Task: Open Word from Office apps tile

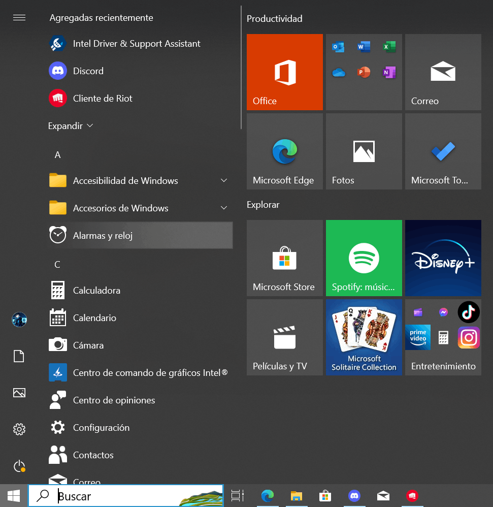Action: tap(364, 47)
